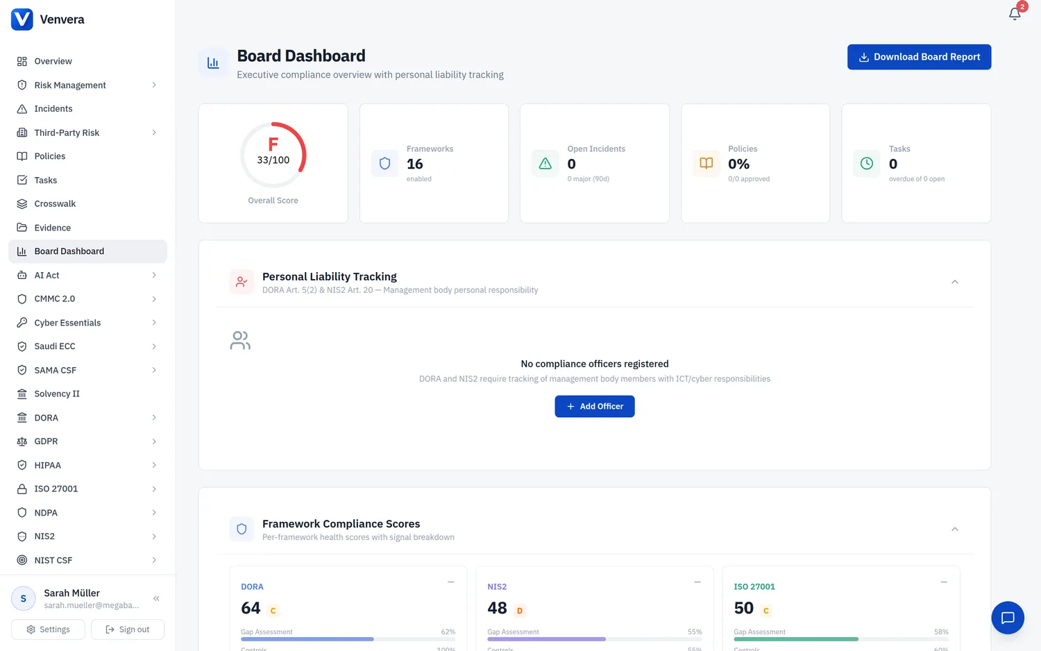This screenshot has width=1041, height=651.
Task: Click the Framework Compliance Scores shield icon
Action: (242, 529)
